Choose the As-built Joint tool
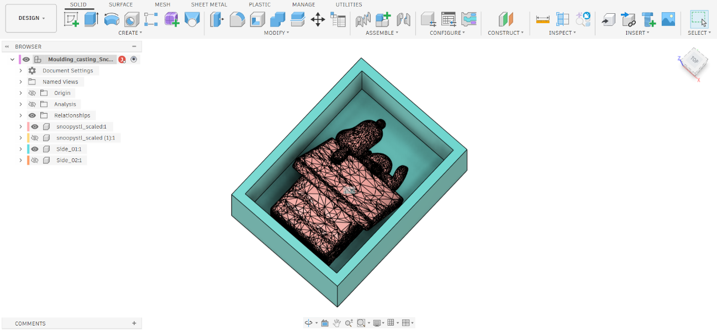This screenshot has width=717, height=331. tap(403, 20)
